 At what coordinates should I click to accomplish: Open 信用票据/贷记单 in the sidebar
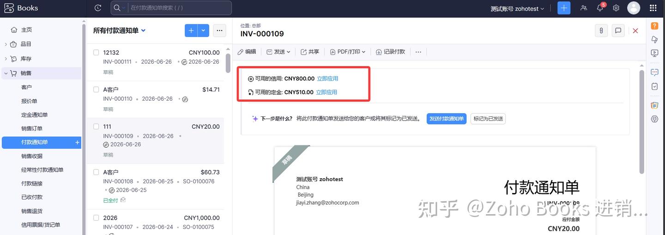41,225
